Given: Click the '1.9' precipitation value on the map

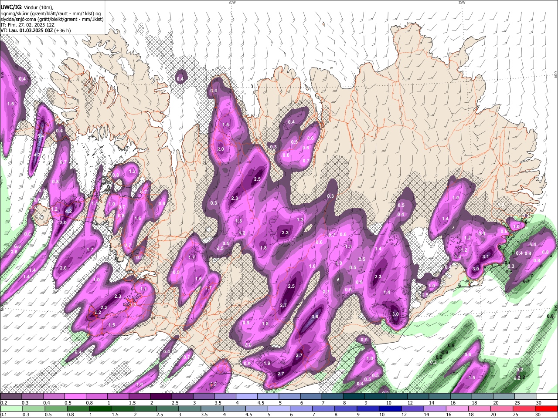Looking at the screenshot, I should pyautogui.click(x=267, y=363).
